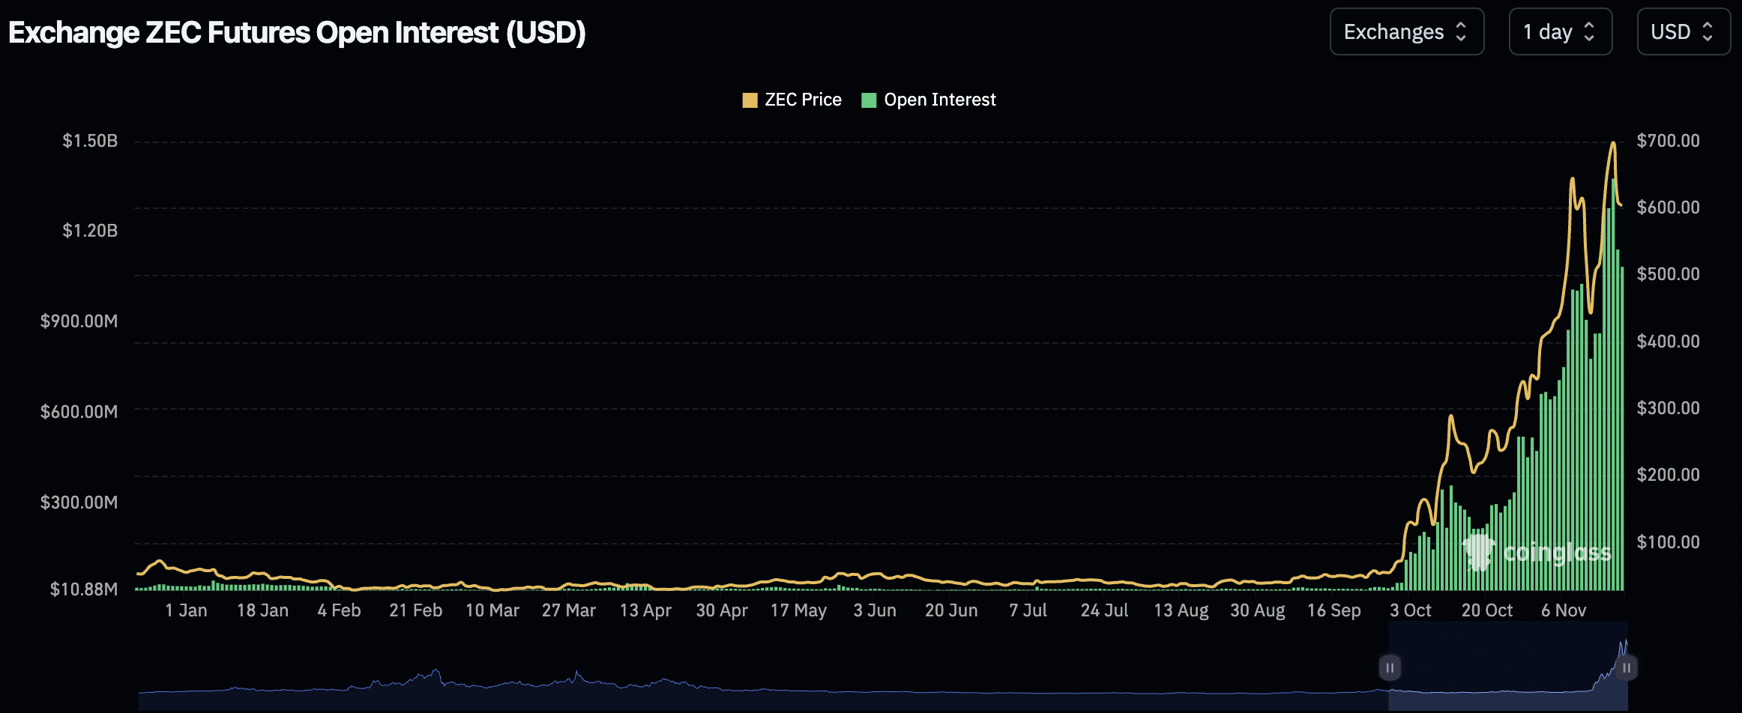The width and height of the screenshot is (1742, 713).
Task: Click the green Open Interest legend swatch
Action: point(869,99)
